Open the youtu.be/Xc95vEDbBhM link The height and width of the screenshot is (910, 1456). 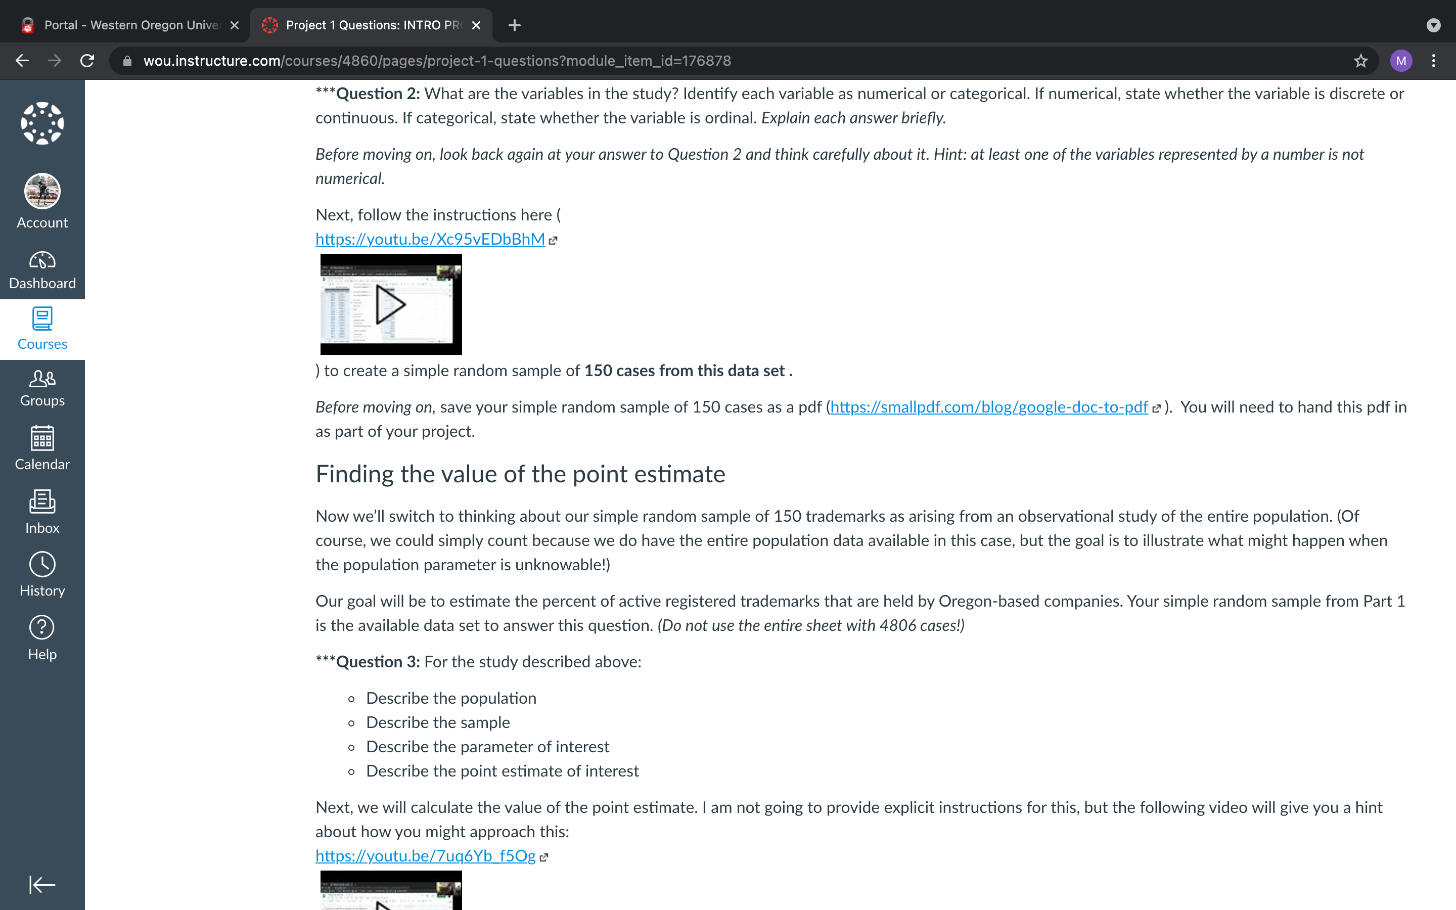click(x=430, y=239)
